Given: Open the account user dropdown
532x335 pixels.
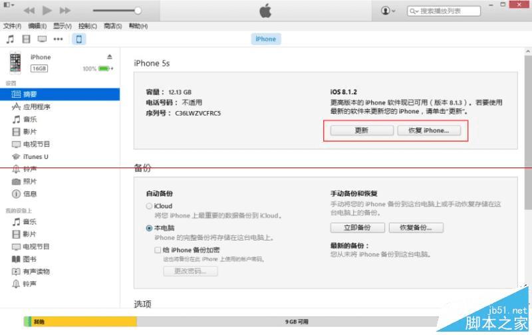Looking at the screenshot, I should click(x=388, y=11).
